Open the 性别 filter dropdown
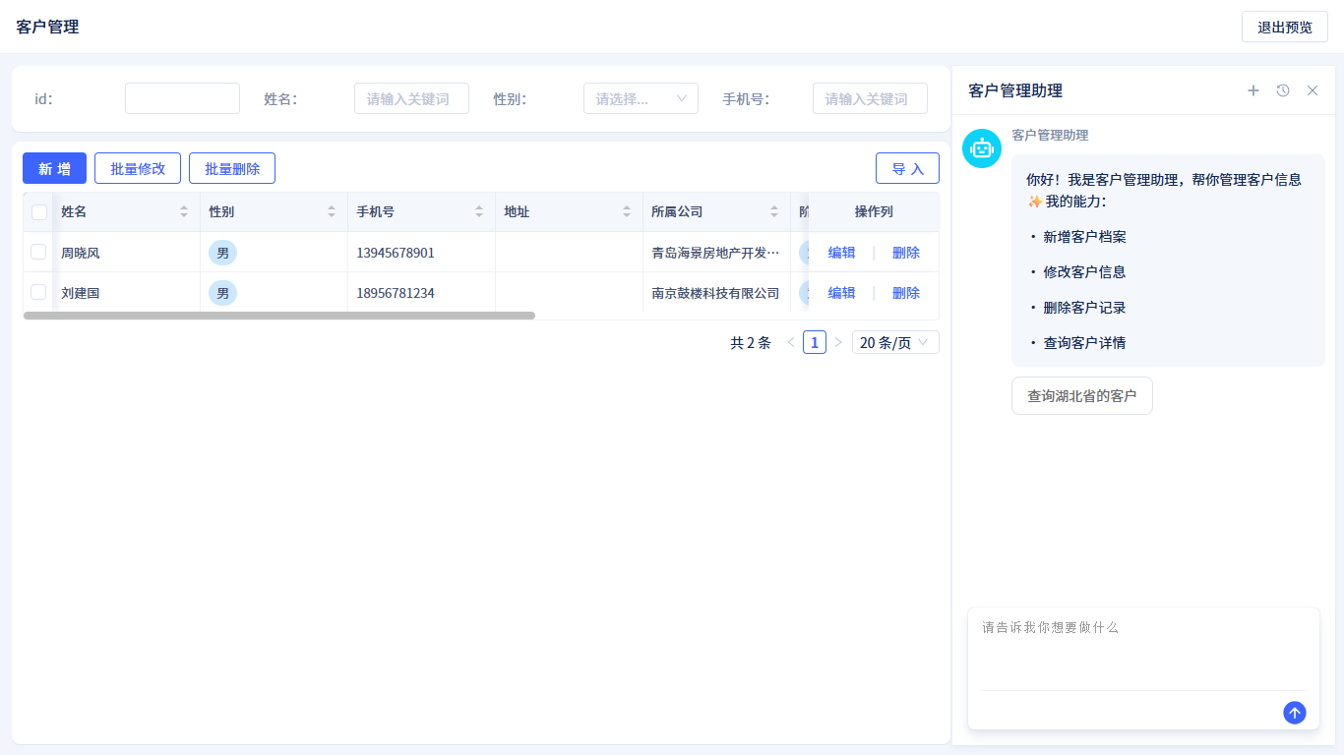 (x=641, y=98)
